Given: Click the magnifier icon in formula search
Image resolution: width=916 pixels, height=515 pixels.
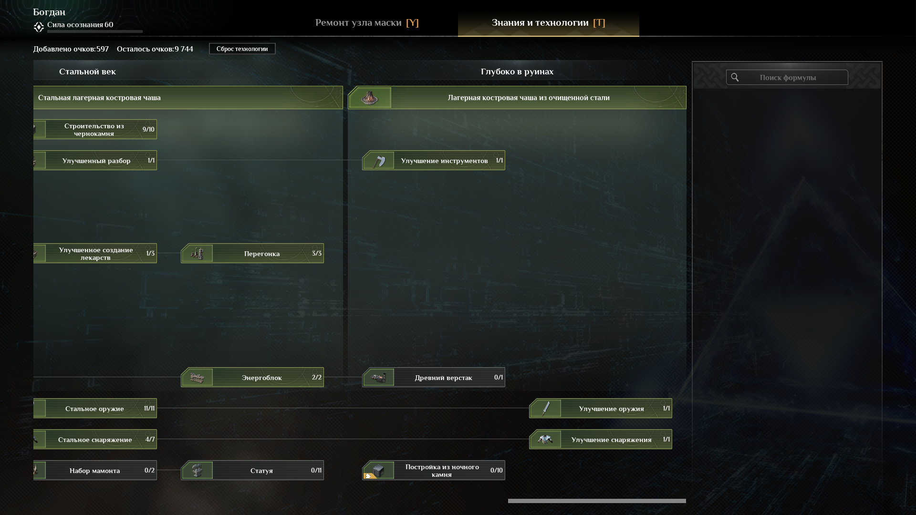Looking at the screenshot, I should coord(735,77).
